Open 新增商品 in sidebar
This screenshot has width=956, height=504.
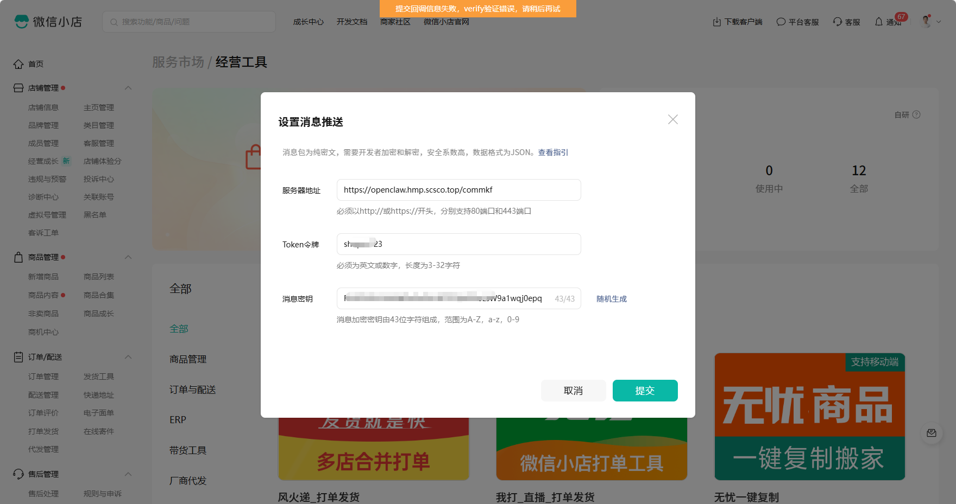coord(43,277)
